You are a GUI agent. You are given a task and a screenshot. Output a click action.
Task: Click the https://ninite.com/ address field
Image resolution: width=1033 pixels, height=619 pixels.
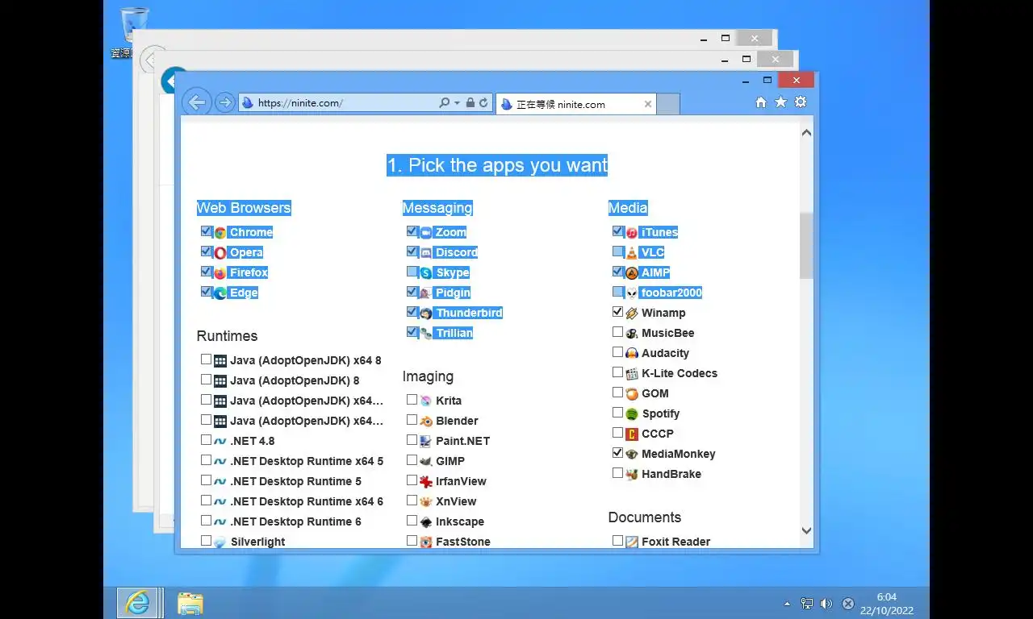(x=337, y=103)
